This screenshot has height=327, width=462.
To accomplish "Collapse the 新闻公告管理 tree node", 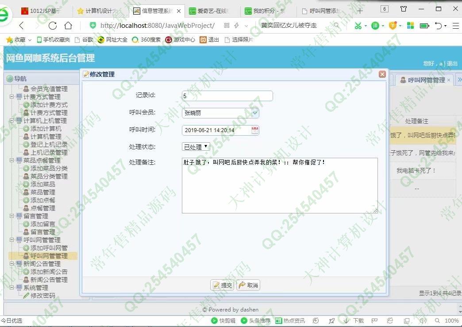I will [x=12, y=263].
